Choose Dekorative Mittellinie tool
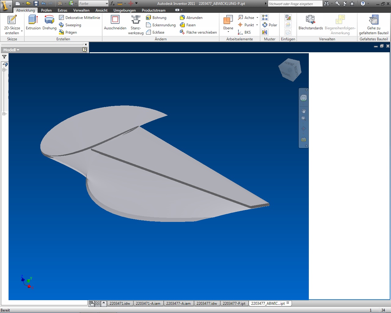Viewport: 391px width, 313px height. pyautogui.click(x=79, y=18)
